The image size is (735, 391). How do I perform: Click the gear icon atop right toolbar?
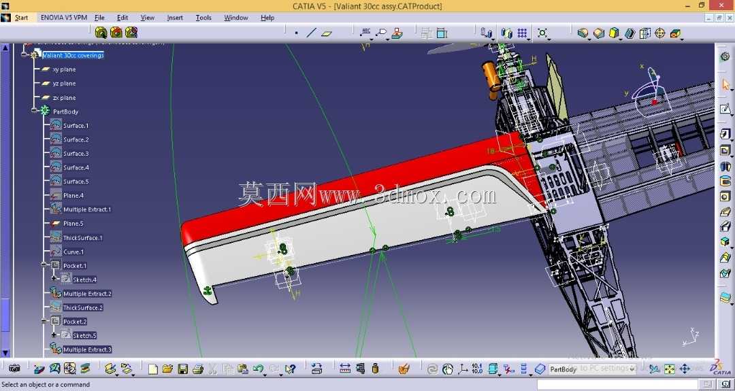point(725,56)
